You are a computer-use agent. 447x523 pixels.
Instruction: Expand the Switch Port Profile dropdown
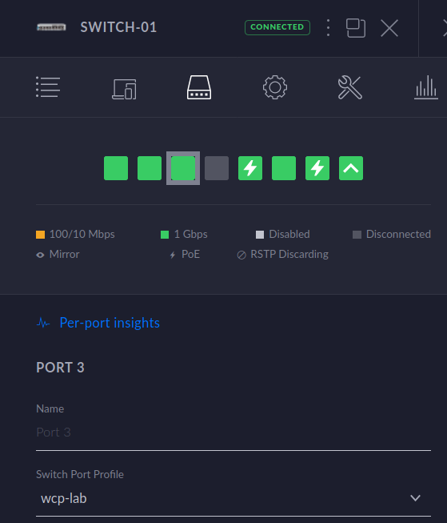233,498
